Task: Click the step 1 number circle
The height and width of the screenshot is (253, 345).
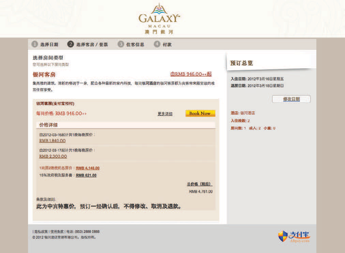Action: pos(34,44)
